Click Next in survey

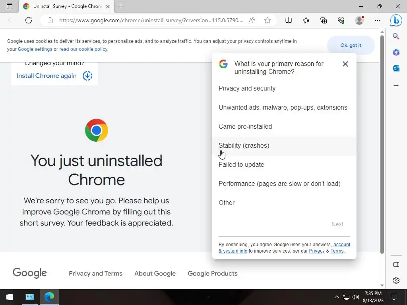337,224
